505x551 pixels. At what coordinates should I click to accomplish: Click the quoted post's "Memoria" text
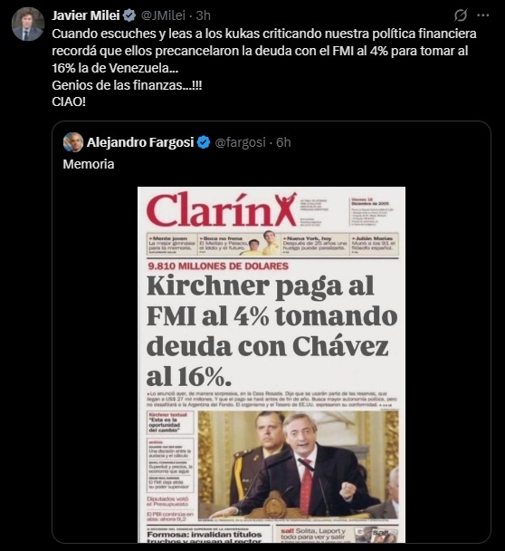tap(89, 164)
